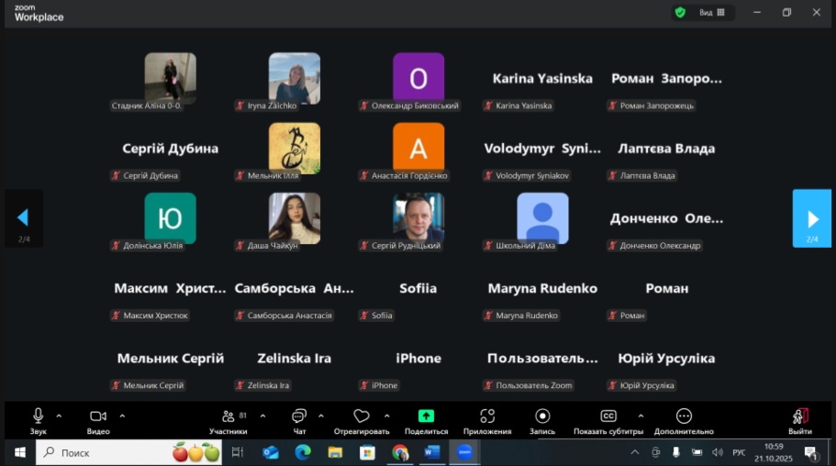
Task: Start recording with the Запись button
Action: (542, 416)
